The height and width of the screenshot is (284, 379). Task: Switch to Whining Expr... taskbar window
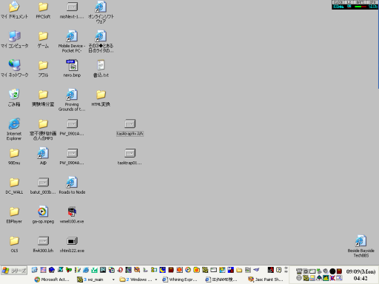tap(180, 280)
